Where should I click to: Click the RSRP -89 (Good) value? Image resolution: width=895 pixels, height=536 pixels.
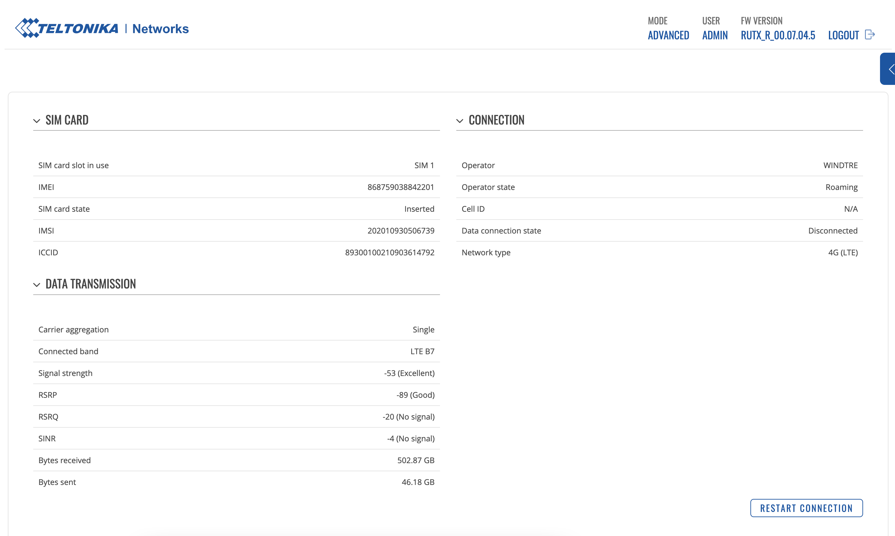(416, 395)
